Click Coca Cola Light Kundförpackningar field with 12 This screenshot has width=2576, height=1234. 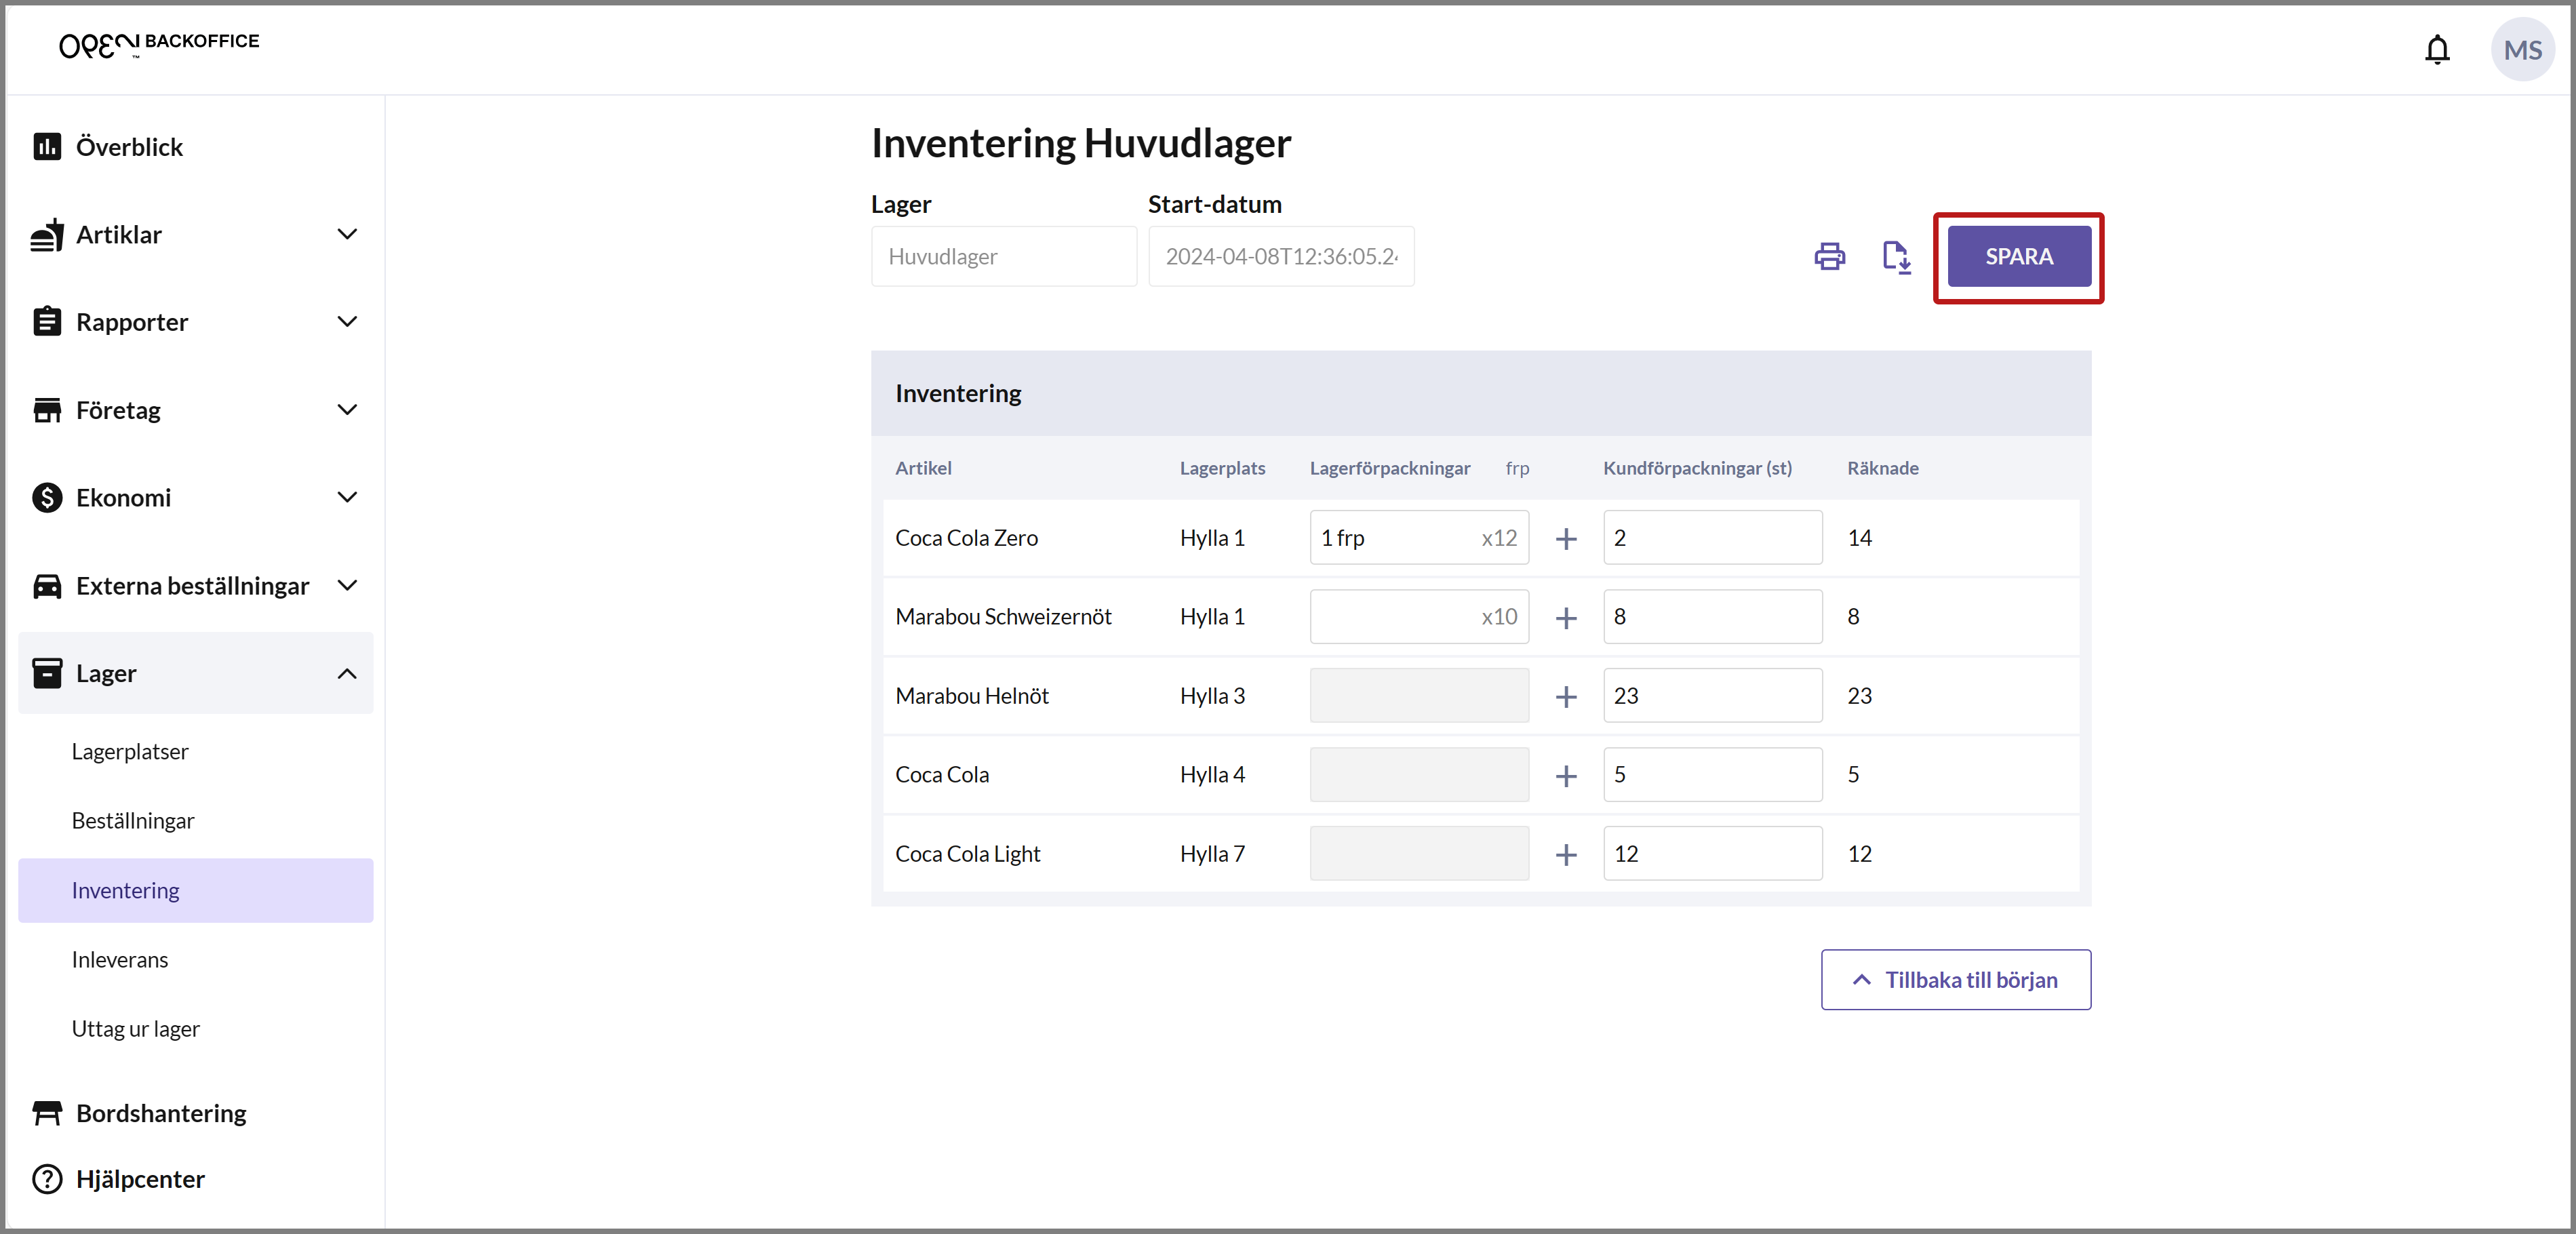tap(1712, 854)
